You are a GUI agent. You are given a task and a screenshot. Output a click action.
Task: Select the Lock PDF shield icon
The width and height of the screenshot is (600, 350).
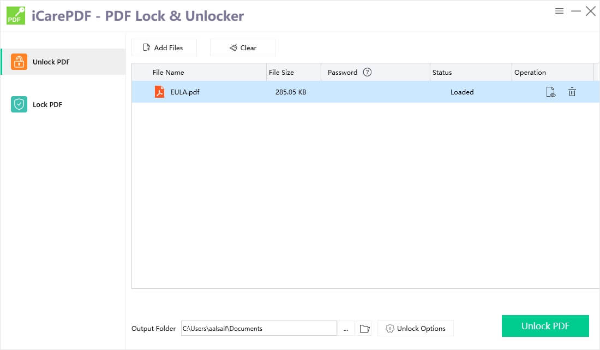pyautogui.click(x=19, y=104)
